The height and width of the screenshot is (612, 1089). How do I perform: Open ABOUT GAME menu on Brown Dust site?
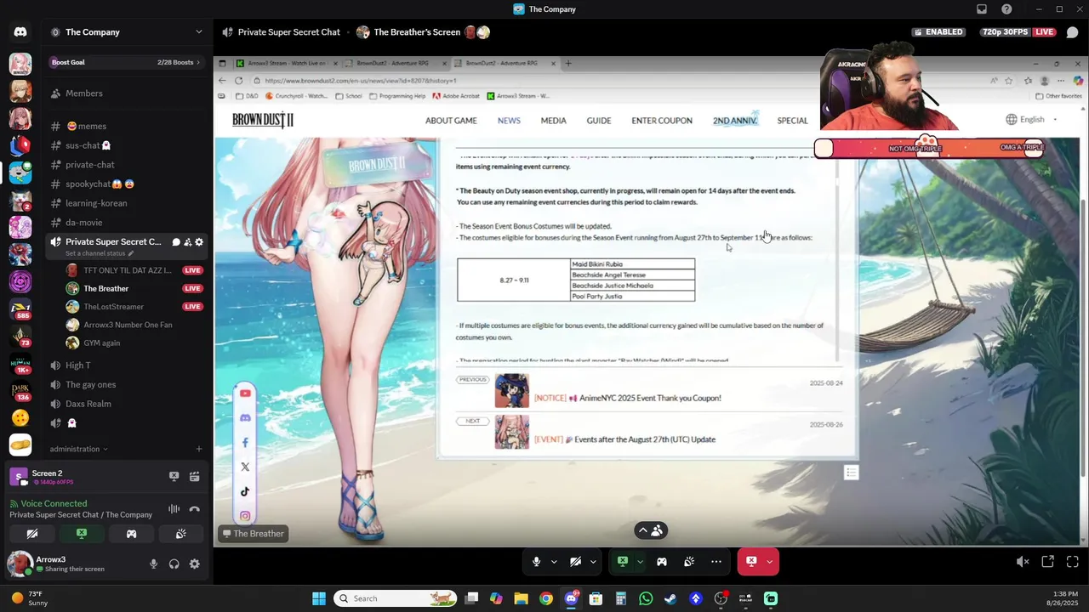451,121
